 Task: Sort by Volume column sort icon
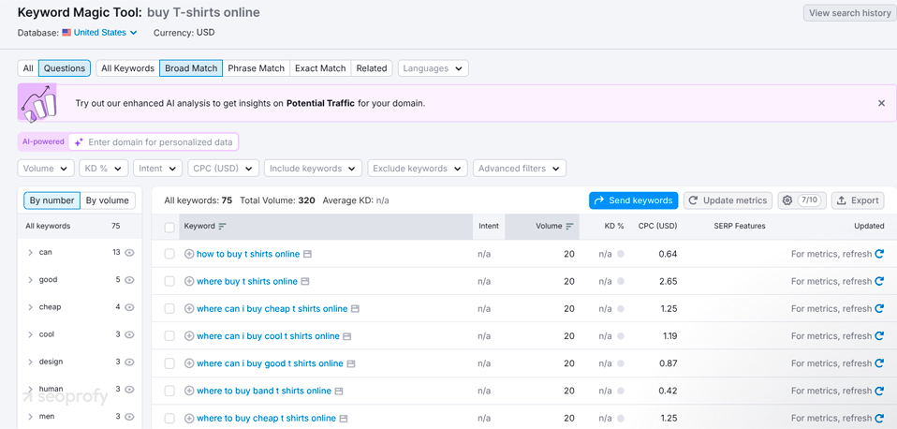pyautogui.click(x=569, y=227)
